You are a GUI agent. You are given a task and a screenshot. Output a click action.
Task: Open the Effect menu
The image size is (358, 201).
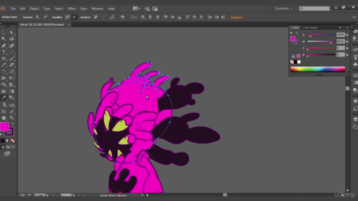coord(72,9)
